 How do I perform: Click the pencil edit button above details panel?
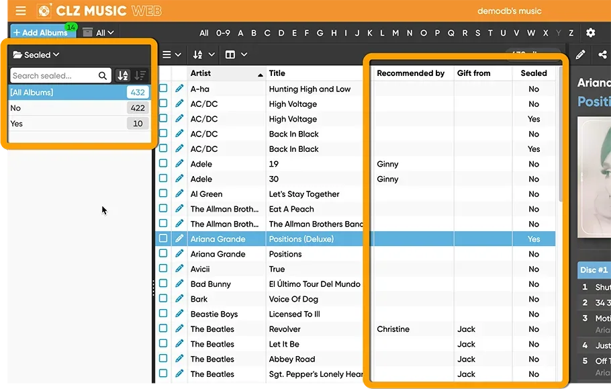pyautogui.click(x=580, y=54)
